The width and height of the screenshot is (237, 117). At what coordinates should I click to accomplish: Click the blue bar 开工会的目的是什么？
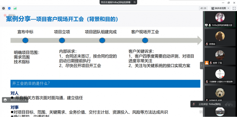click(x=105, y=84)
